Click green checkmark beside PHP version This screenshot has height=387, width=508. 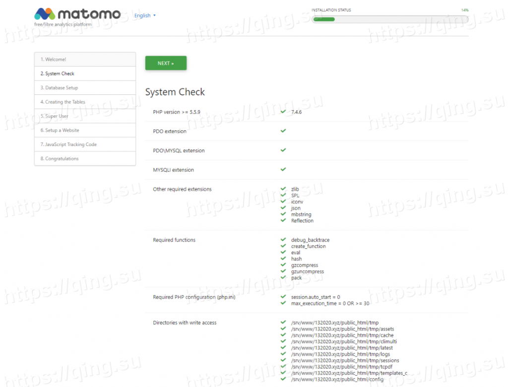(283, 112)
